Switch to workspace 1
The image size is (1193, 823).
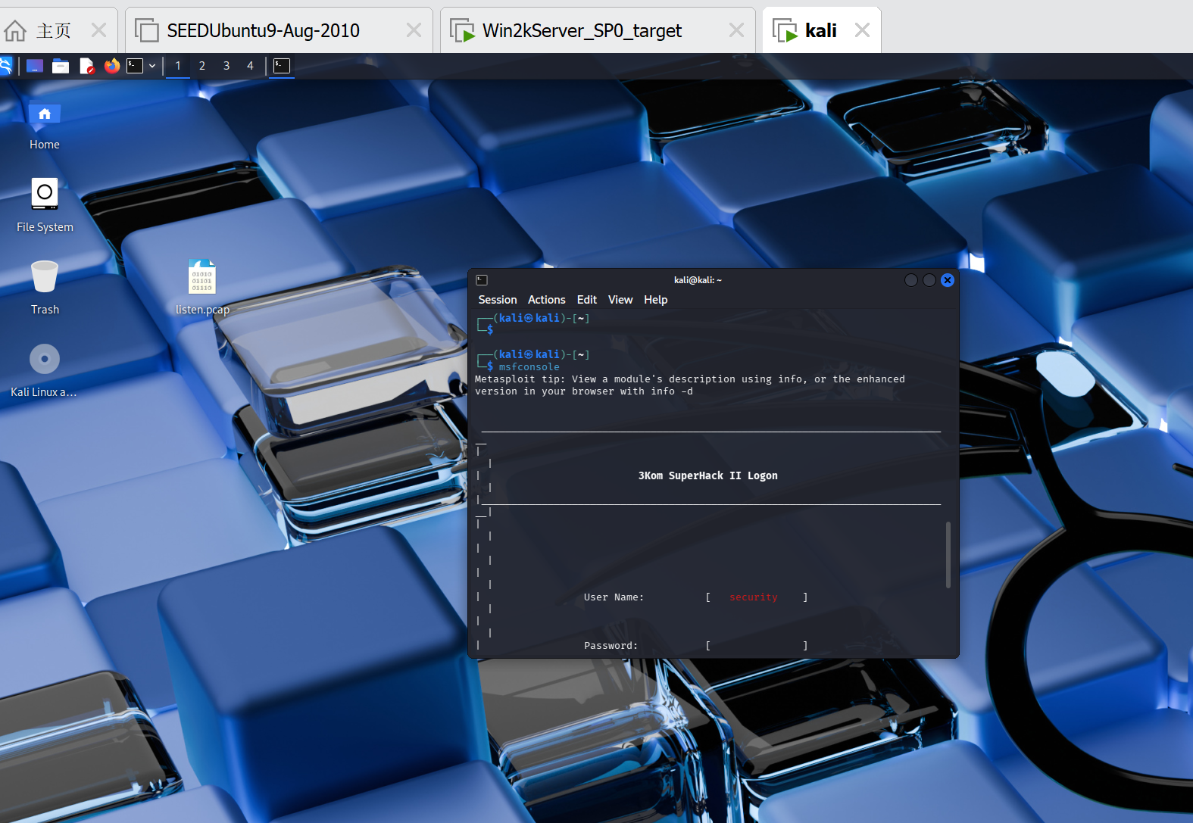[178, 66]
